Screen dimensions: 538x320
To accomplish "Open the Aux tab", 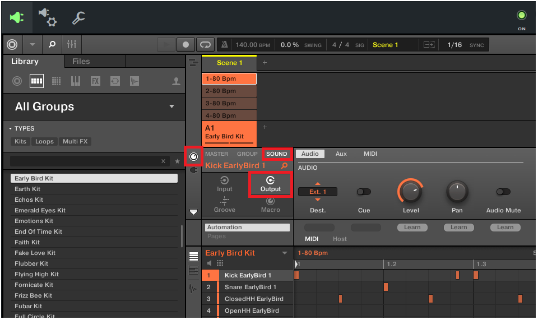I will click(x=341, y=154).
